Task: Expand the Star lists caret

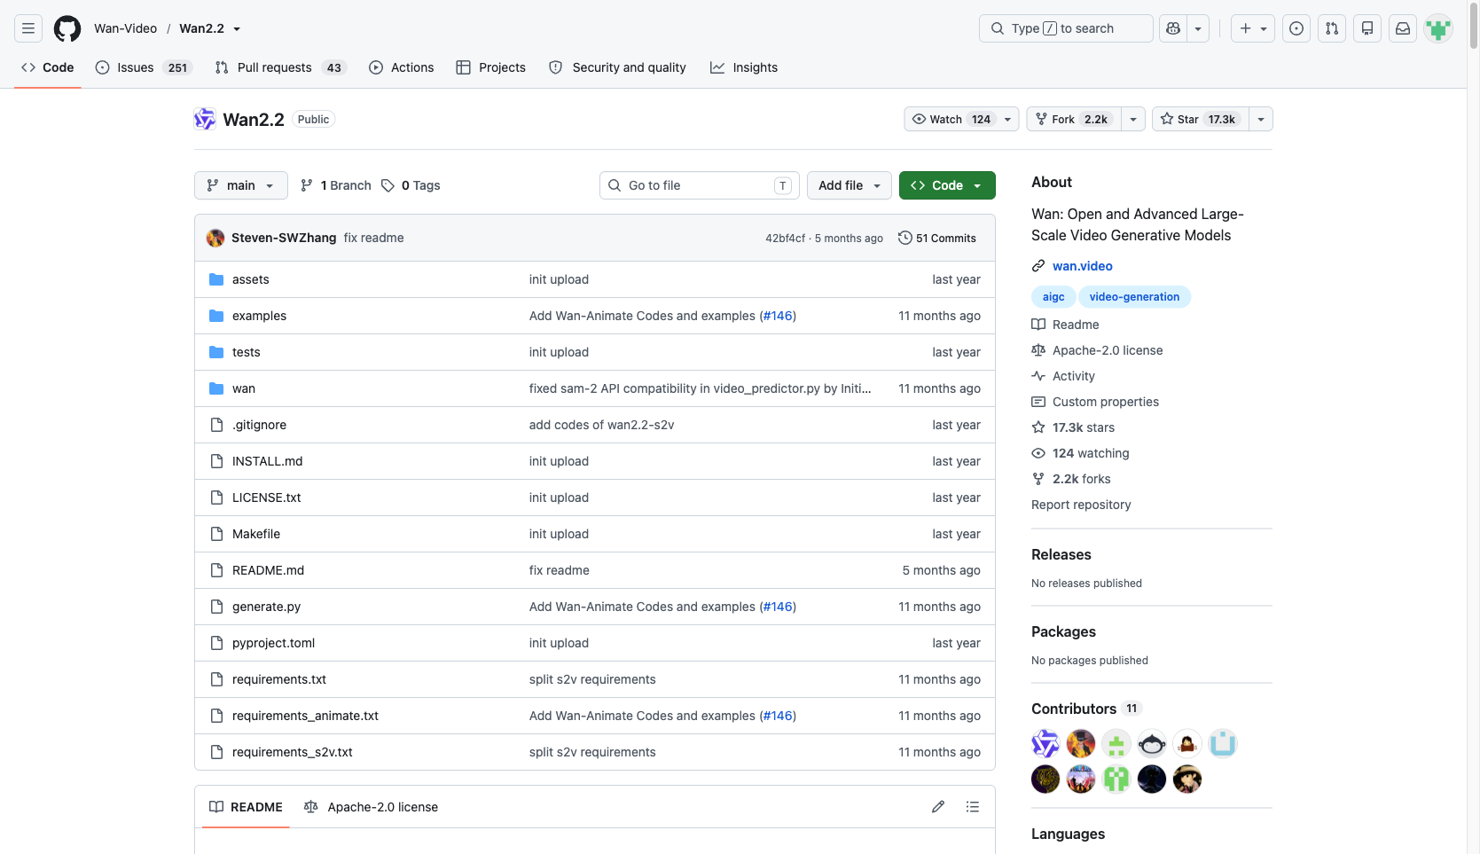Action: coord(1261,119)
